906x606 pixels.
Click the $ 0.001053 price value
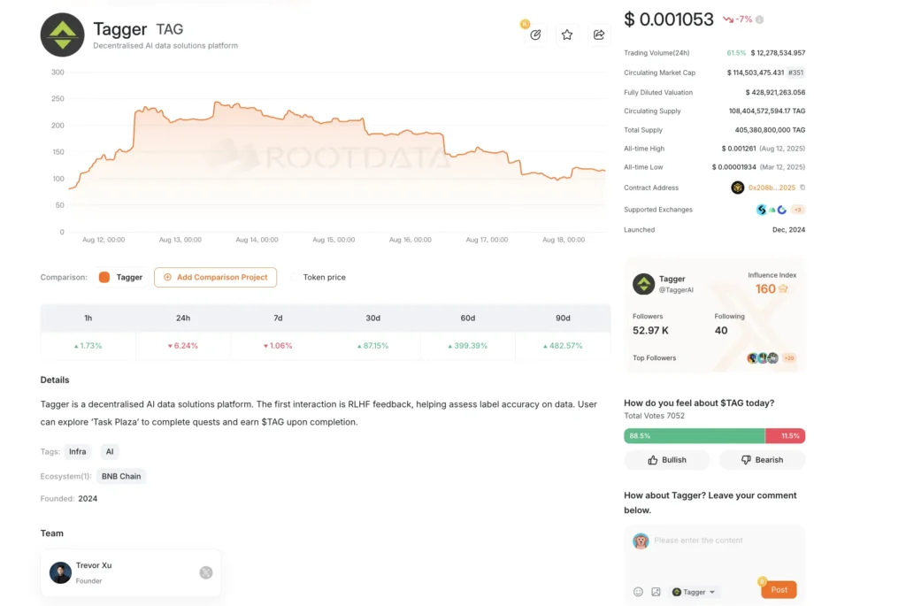669,19
